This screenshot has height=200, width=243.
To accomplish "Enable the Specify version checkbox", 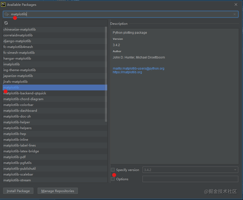I will pos(113,170).
